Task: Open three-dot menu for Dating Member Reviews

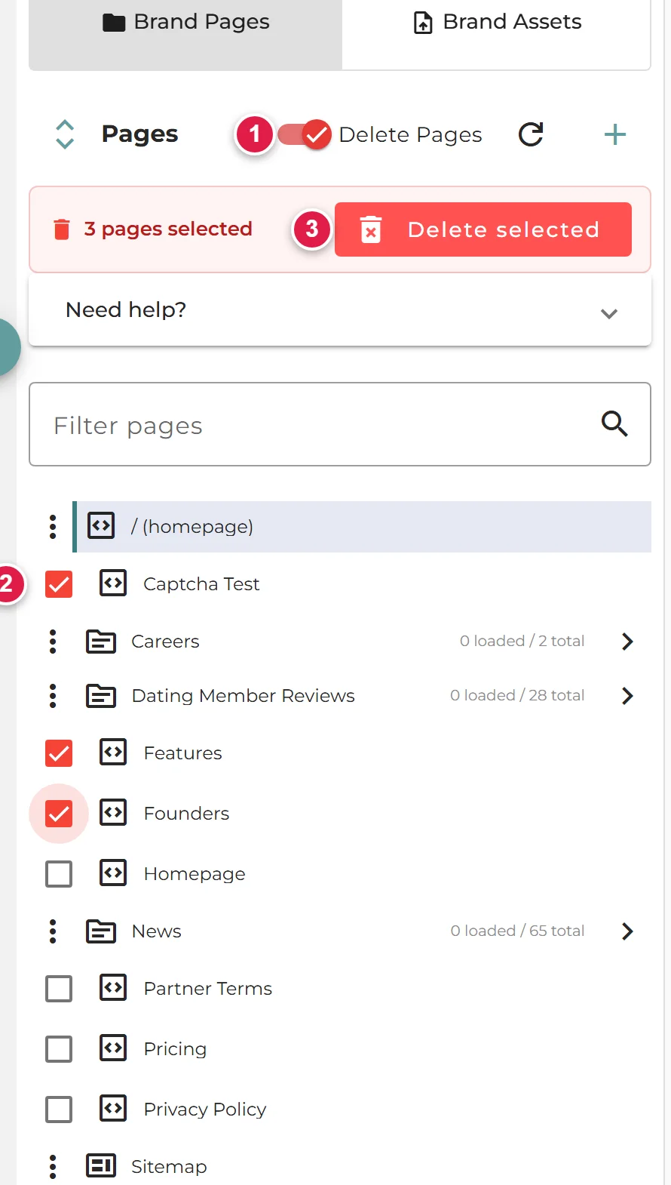Action: [53, 696]
